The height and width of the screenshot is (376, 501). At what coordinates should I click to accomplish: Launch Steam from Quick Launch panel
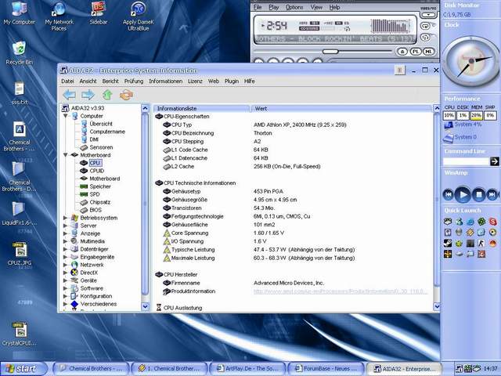[x=448, y=244]
